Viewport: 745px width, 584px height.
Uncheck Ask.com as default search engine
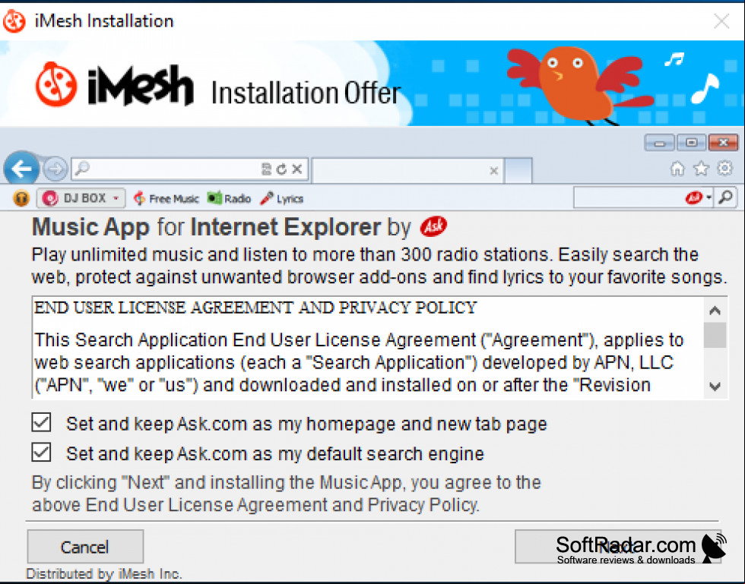pyautogui.click(x=41, y=452)
